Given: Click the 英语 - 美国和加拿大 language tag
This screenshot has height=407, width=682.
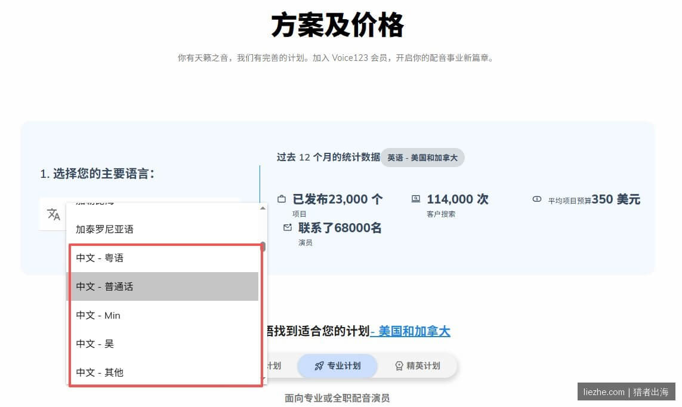Looking at the screenshot, I should tap(422, 158).
